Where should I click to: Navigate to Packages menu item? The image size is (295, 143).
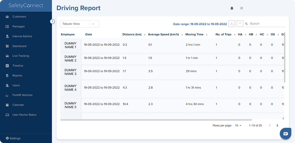coord(19,26)
